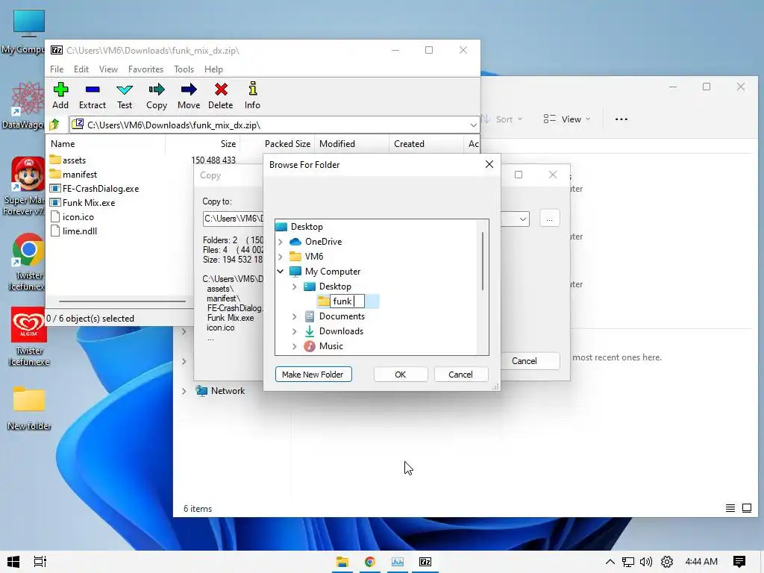
Task: Open the Copy to path dropdown arrow
Action: point(523,219)
